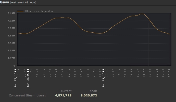Click the 4.68M y-axis label

pyautogui.click(x=11, y=36)
